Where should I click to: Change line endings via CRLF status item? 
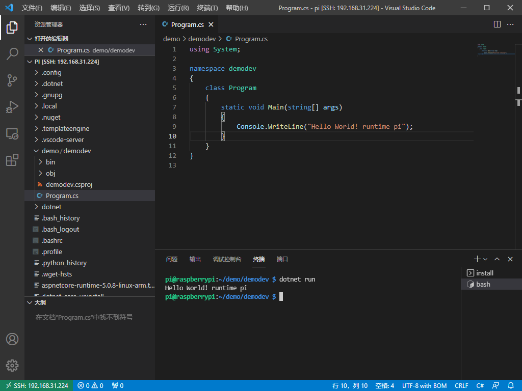[461, 386]
